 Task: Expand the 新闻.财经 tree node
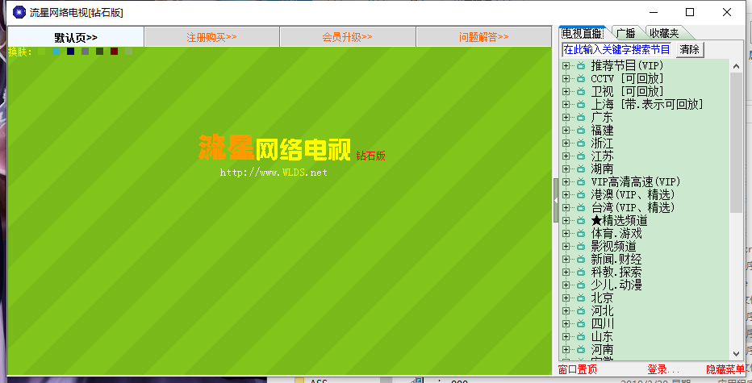(x=566, y=260)
